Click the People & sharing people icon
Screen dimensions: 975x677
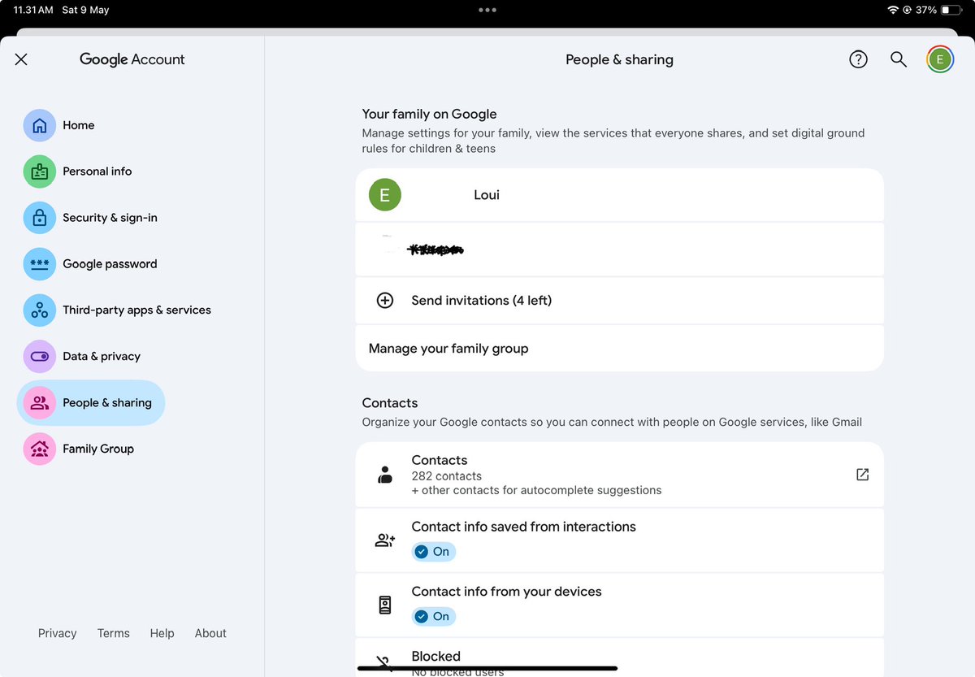[39, 403]
